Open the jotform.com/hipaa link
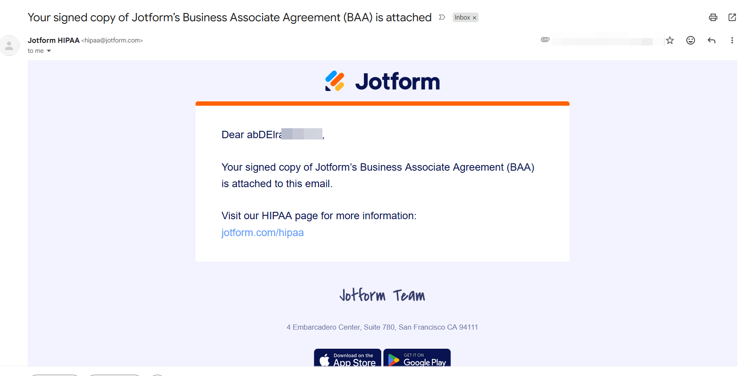 tap(262, 233)
